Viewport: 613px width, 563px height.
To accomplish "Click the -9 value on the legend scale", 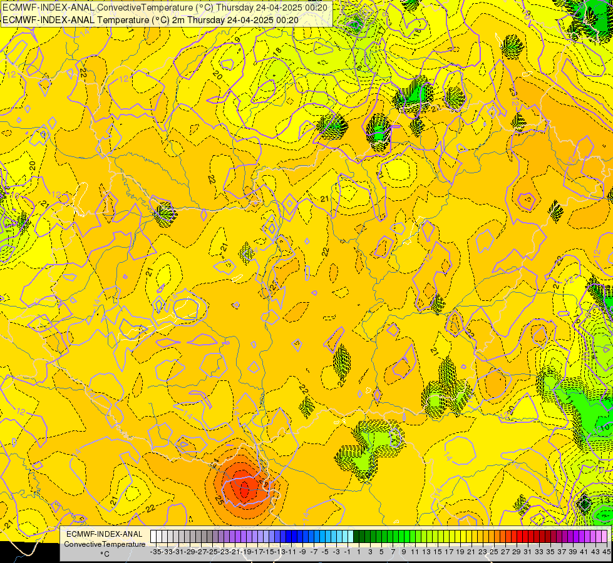I will [x=302, y=552].
